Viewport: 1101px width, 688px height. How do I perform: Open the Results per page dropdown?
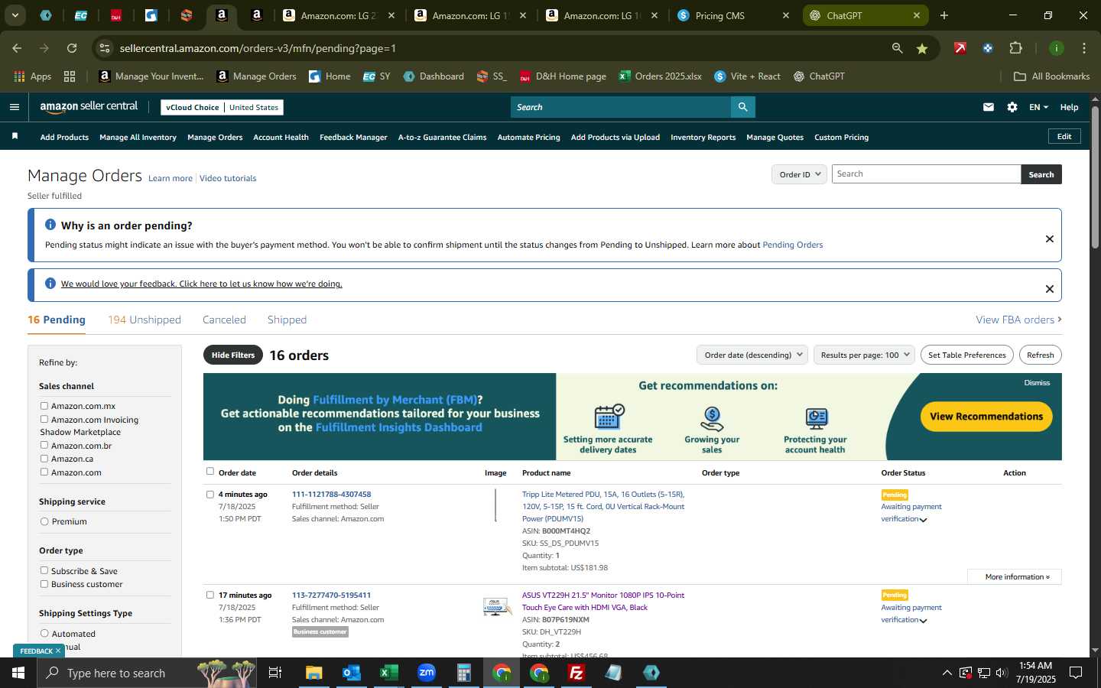864,355
